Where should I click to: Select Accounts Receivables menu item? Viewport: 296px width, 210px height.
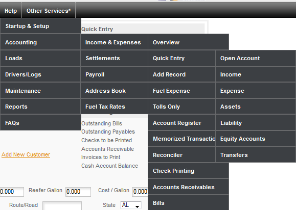[x=189, y=187]
